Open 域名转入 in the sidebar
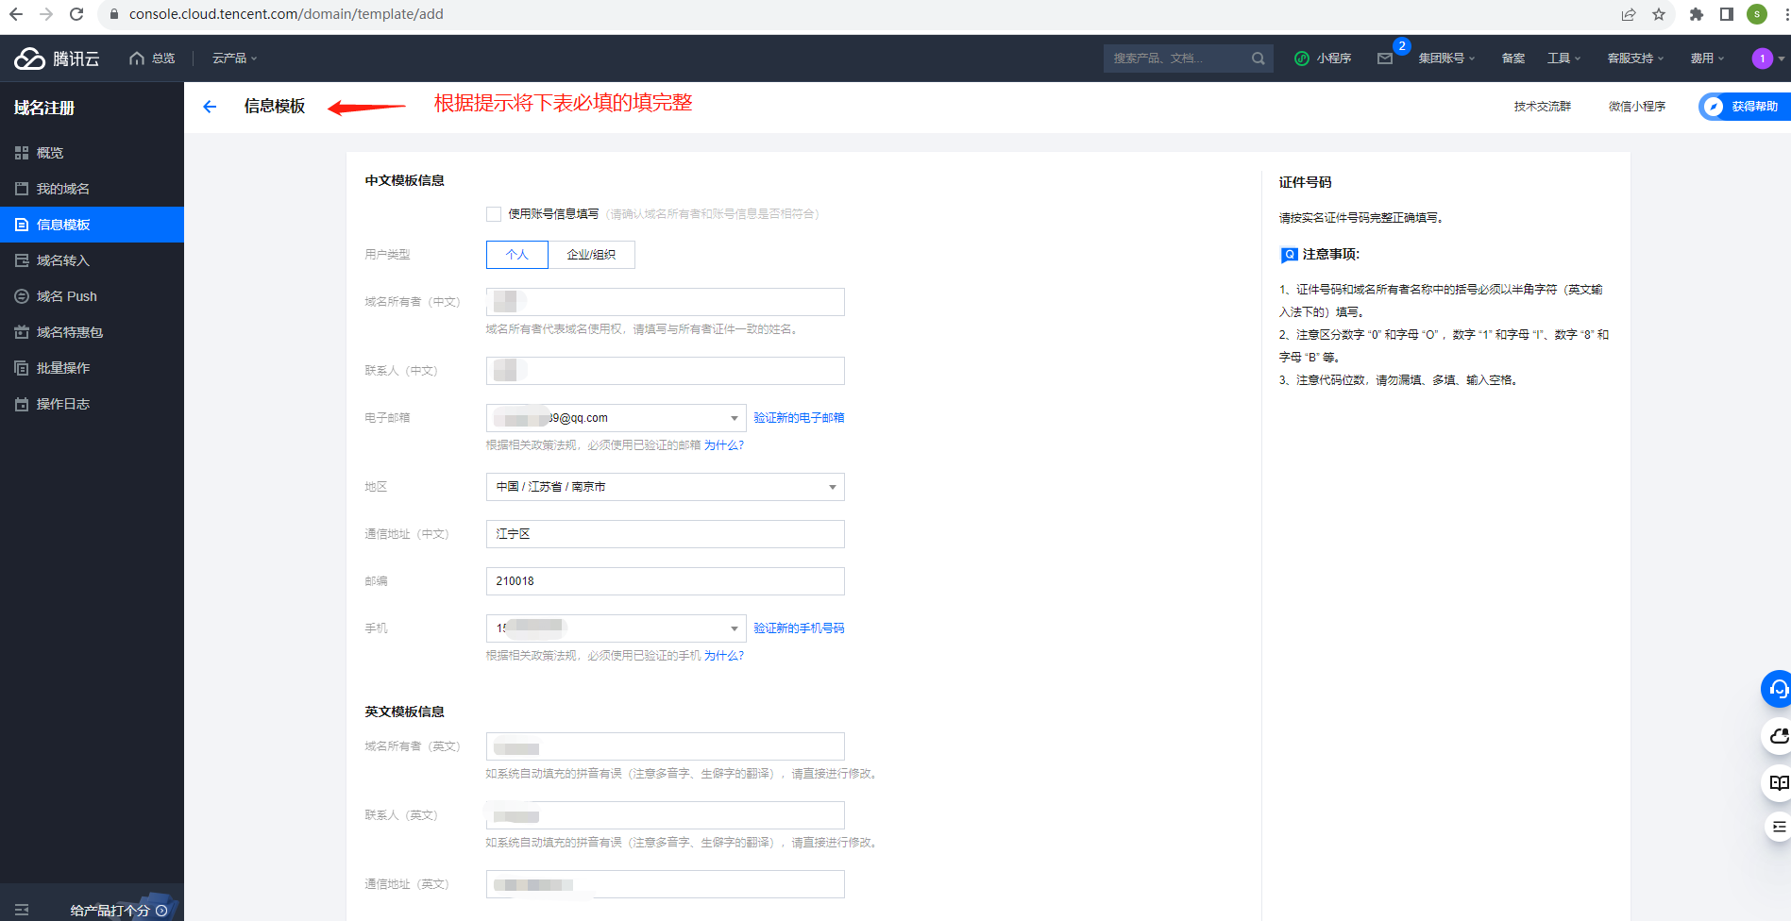1791x921 pixels. pyautogui.click(x=63, y=260)
